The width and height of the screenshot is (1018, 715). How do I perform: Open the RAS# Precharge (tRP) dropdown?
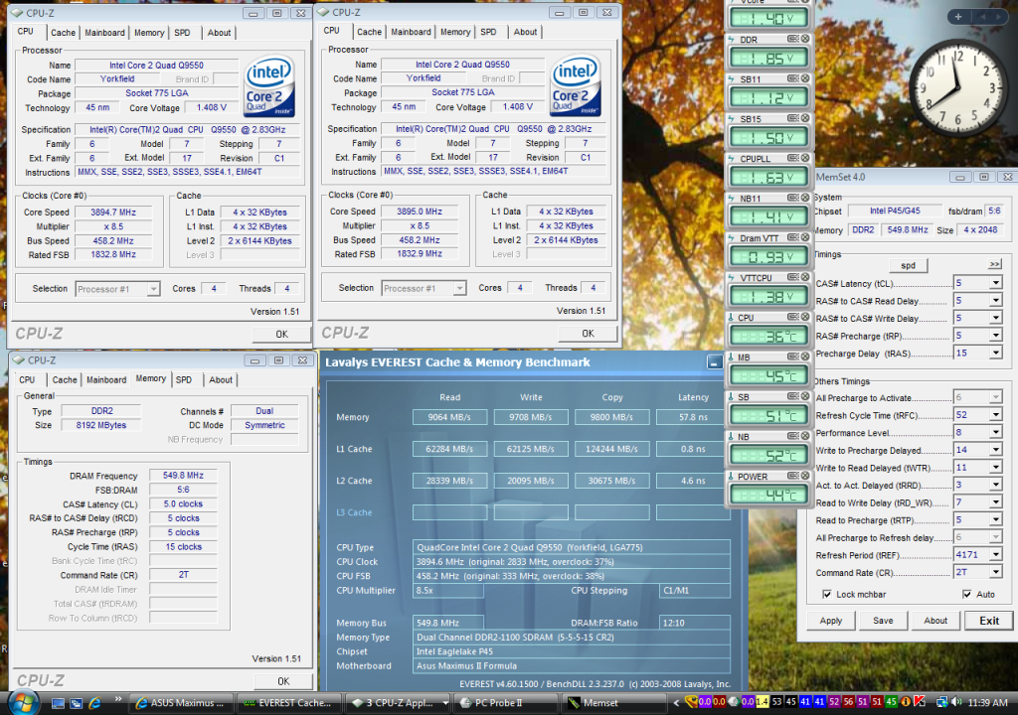click(995, 336)
